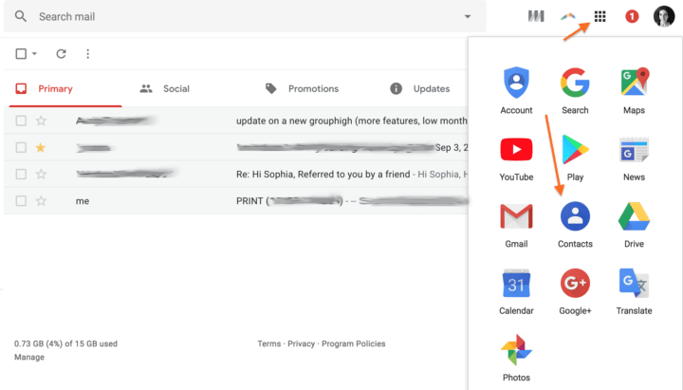
Task: Open Google Drive app
Action: [x=634, y=225]
